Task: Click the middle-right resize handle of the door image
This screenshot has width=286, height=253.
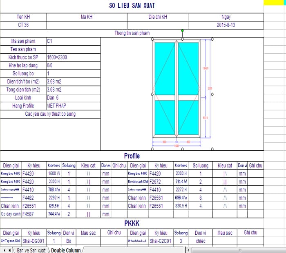Action: click(212, 94)
